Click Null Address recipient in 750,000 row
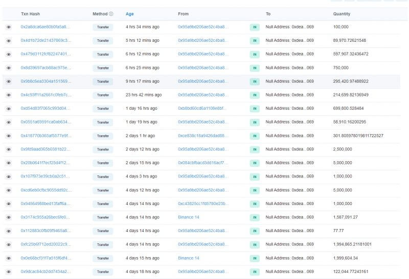Screen dimensions: 409x279 pyautogui.click(x=289, y=68)
